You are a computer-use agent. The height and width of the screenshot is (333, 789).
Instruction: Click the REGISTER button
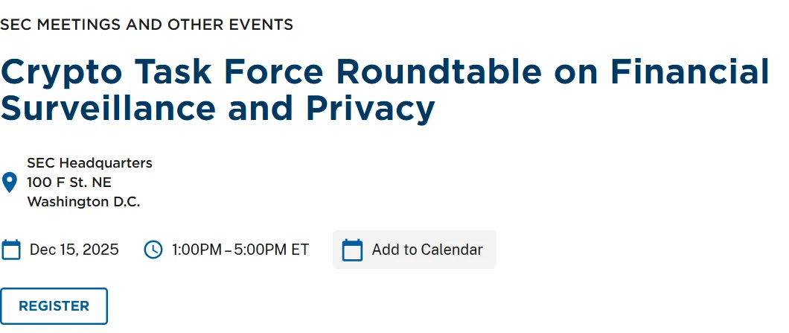point(54,306)
